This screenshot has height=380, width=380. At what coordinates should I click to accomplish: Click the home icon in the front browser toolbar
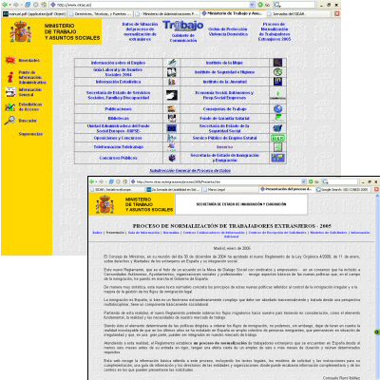125,181
